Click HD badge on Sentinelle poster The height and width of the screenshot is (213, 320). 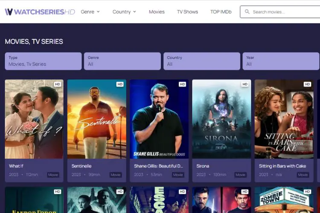[x=120, y=84]
